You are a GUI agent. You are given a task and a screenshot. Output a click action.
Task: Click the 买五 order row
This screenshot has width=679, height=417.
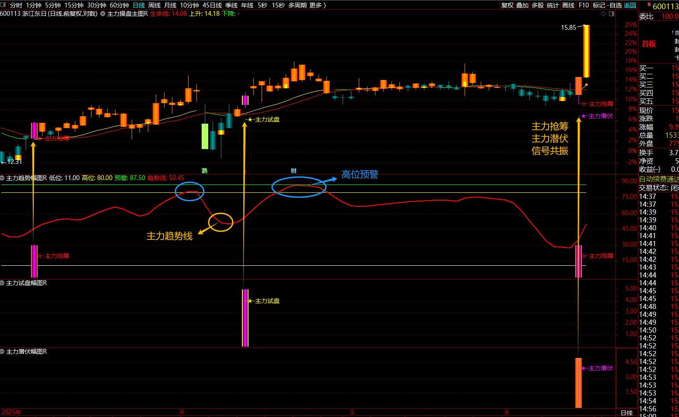(659, 101)
